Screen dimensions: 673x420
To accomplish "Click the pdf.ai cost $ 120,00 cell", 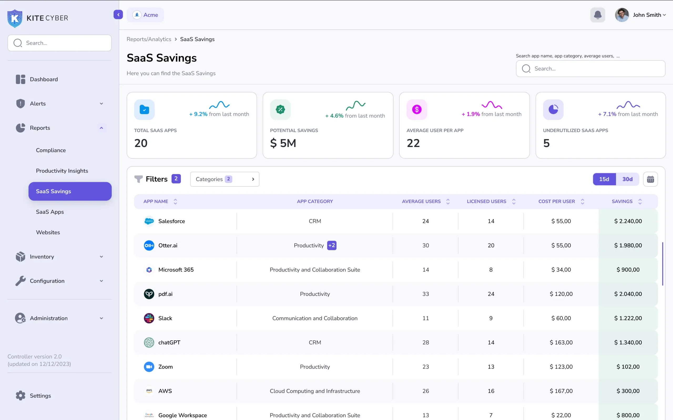I will tap(561, 294).
